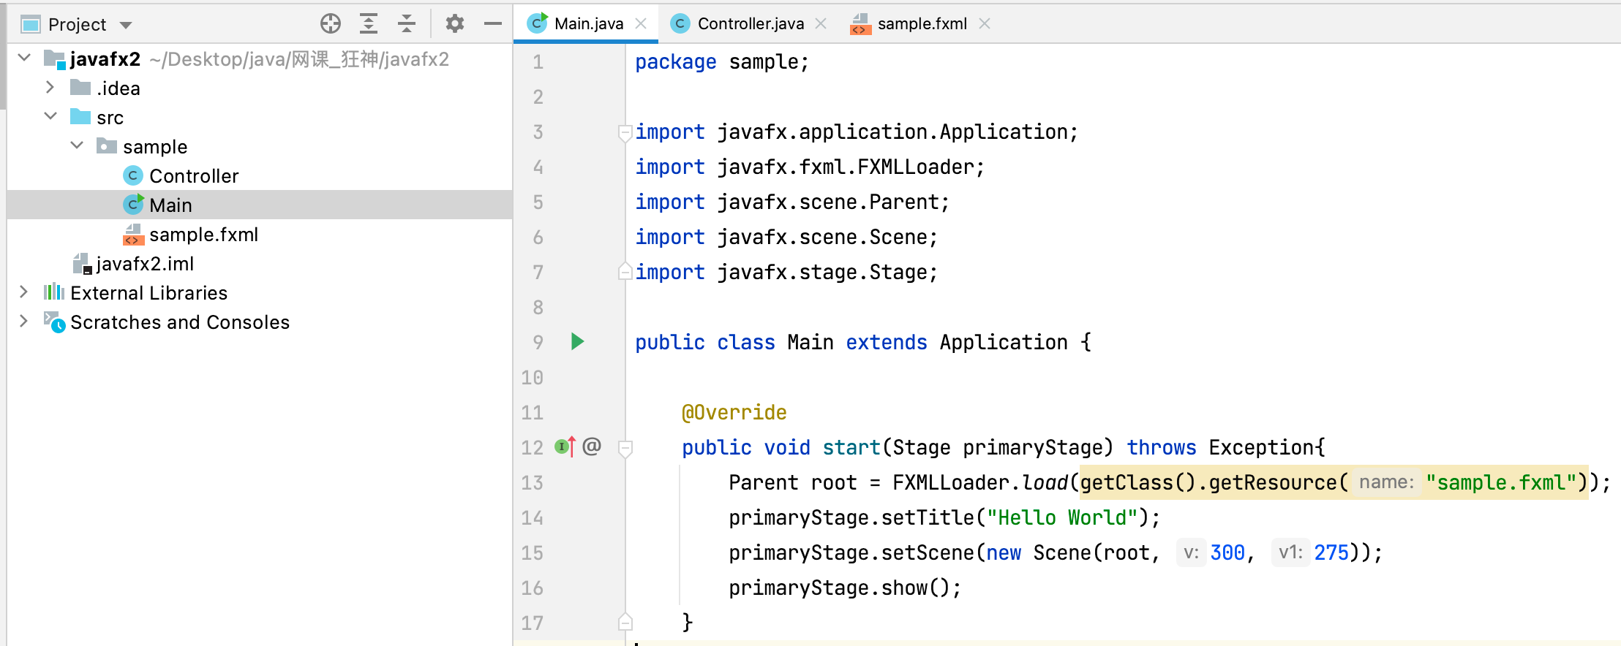Expand the .idea folder
Image resolution: width=1621 pixels, height=646 pixels.
tap(50, 88)
